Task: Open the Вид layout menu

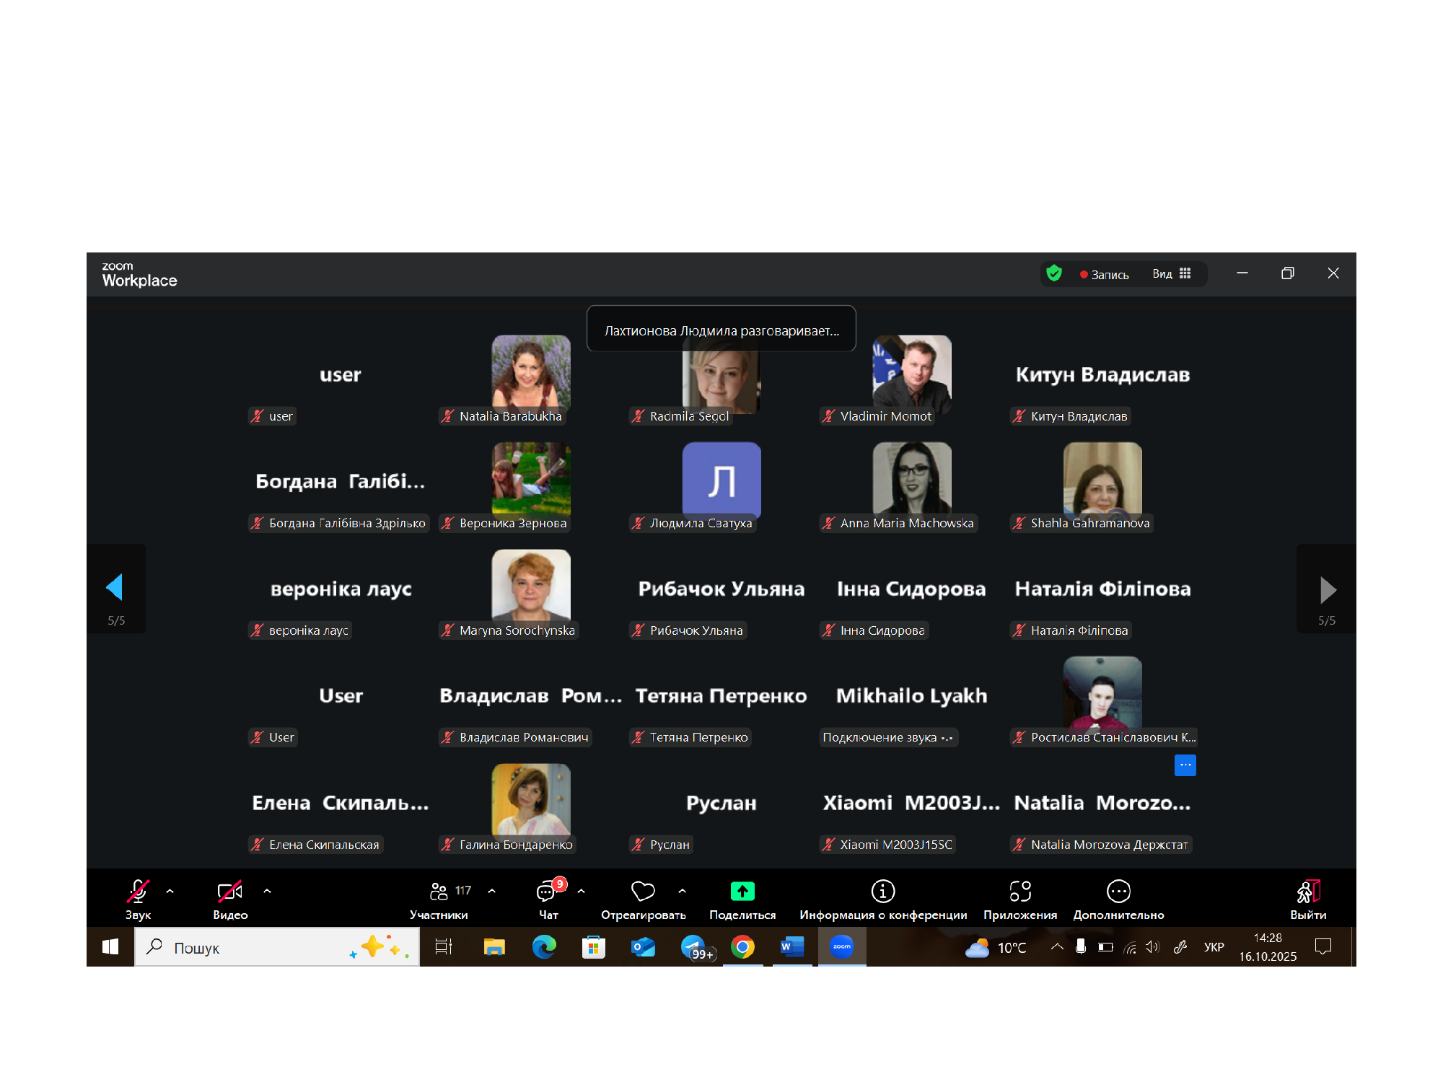Action: [1170, 274]
